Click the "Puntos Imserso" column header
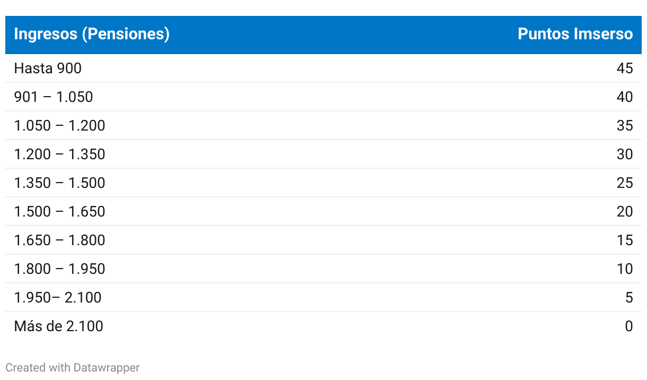The width and height of the screenshot is (647, 380). click(x=575, y=34)
